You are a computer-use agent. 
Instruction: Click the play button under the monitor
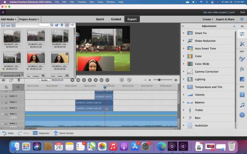point(90,80)
